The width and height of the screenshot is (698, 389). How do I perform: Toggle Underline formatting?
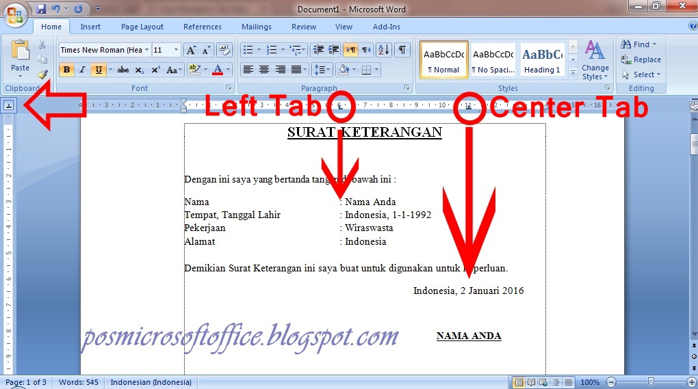point(99,70)
